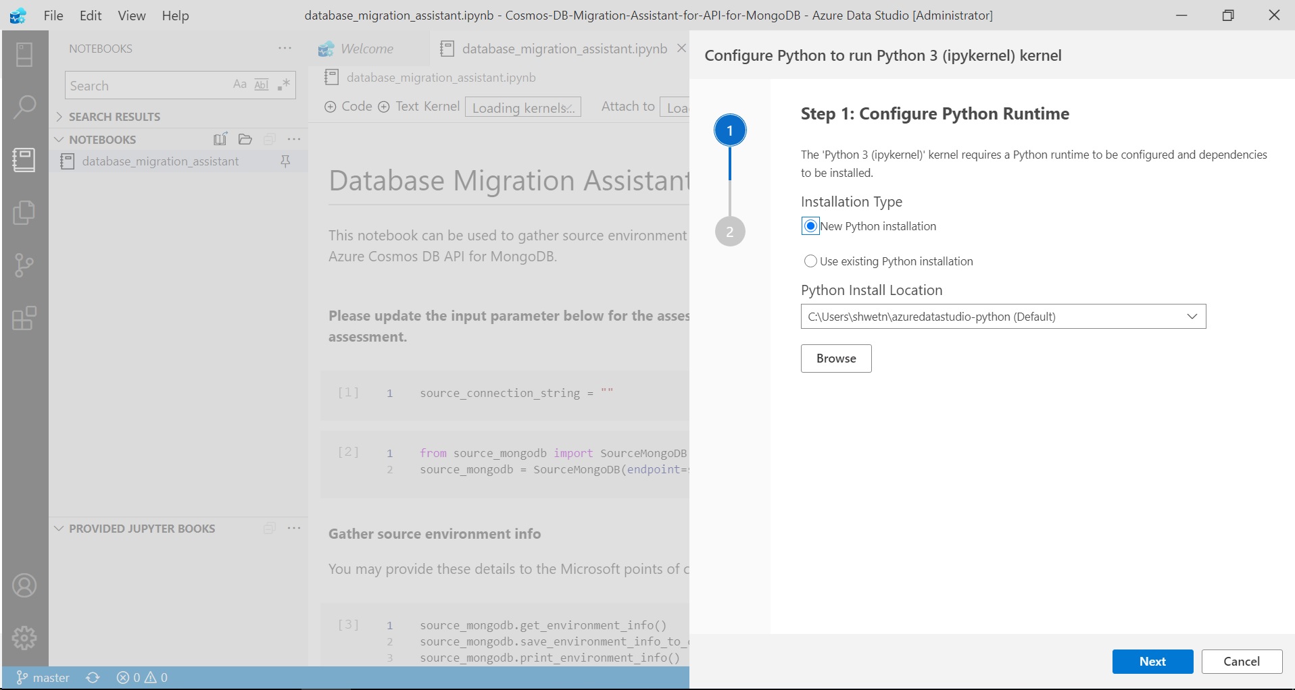Click step 1 marker in wizard

click(x=730, y=130)
